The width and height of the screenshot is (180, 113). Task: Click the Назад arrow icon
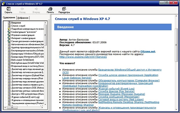coord(22,9)
